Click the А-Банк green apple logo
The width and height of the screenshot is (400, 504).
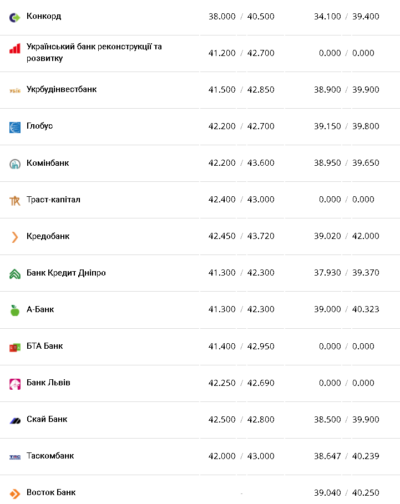pos(15,310)
